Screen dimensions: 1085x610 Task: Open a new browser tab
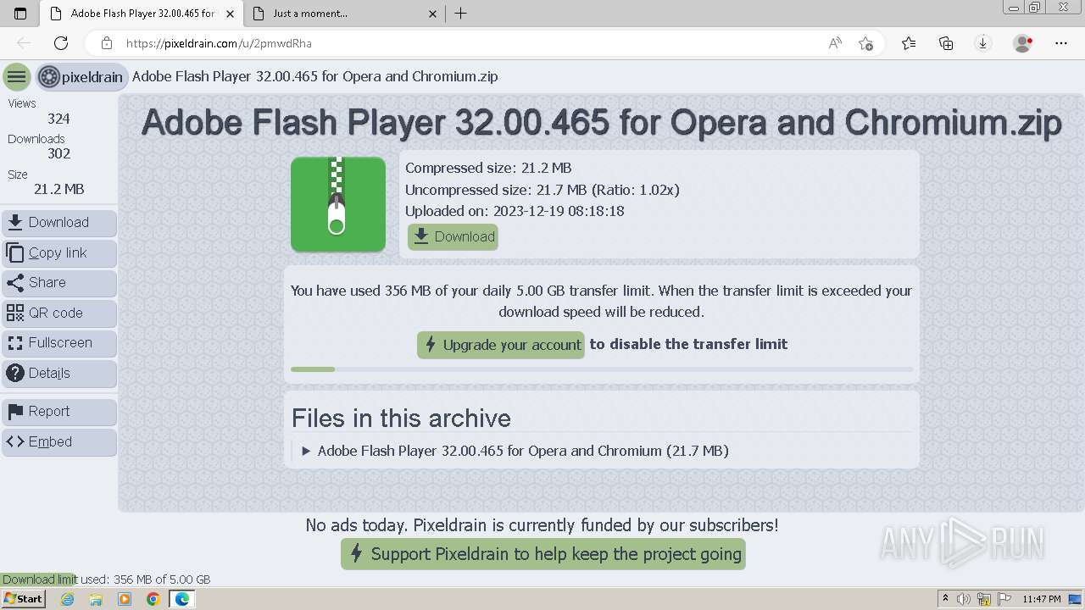click(461, 14)
